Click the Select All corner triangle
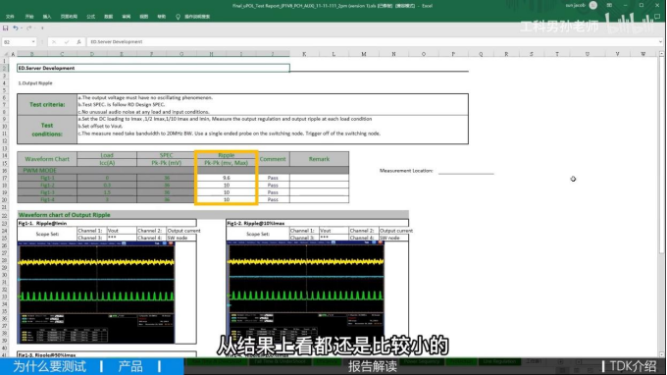The width and height of the screenshot is (667, 375). pyautogui.click(x=6, y=54)
